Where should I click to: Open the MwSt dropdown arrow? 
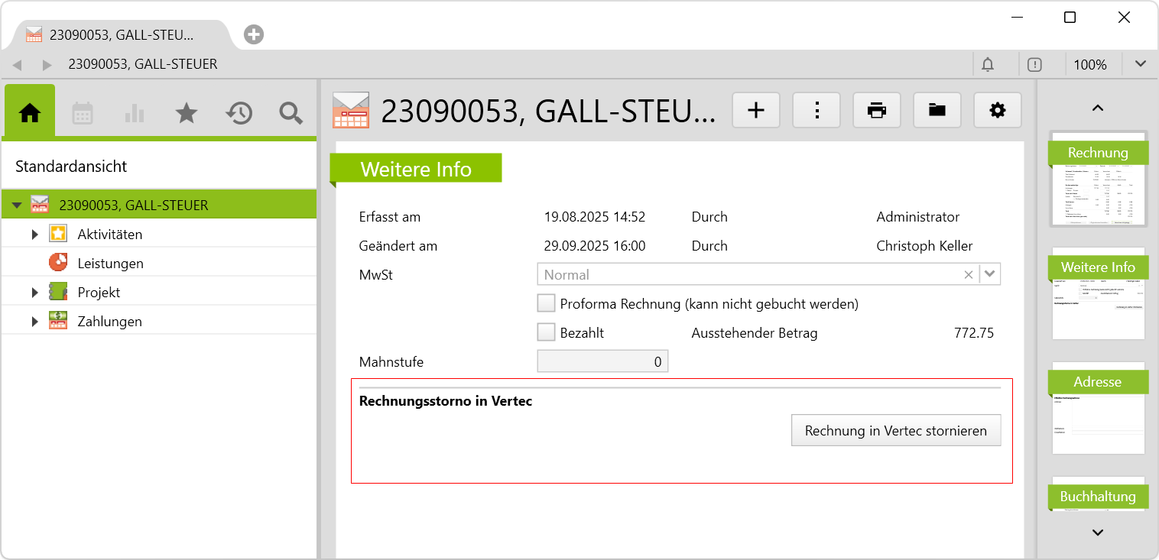click(990, 274)
